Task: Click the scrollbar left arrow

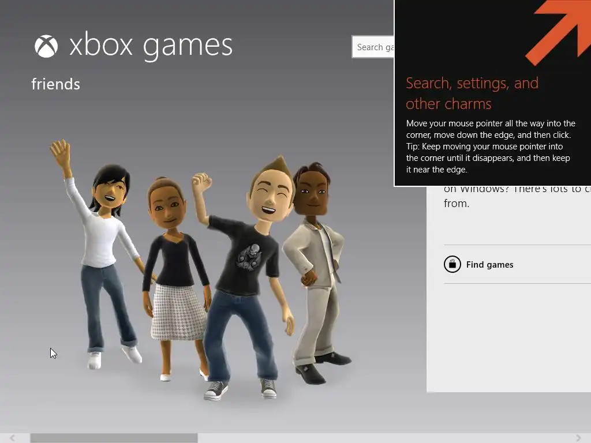Action: click(x=13, y=438)
